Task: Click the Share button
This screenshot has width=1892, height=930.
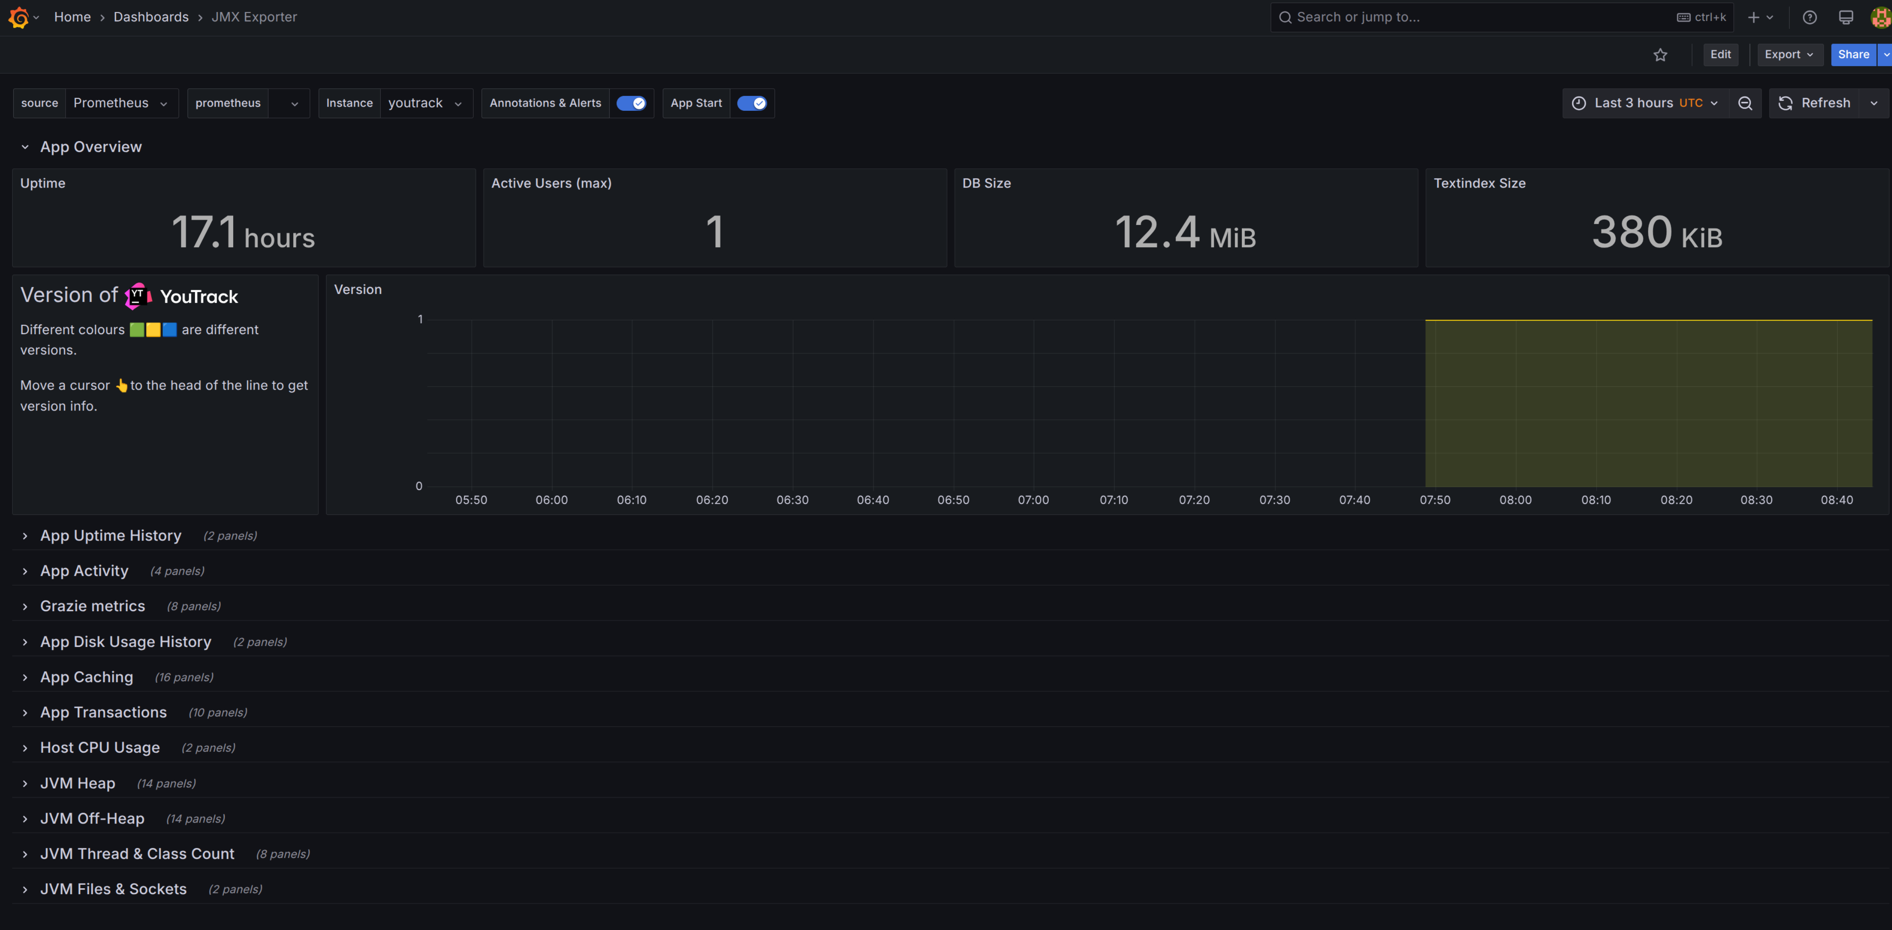Action: pos(1854,54)
